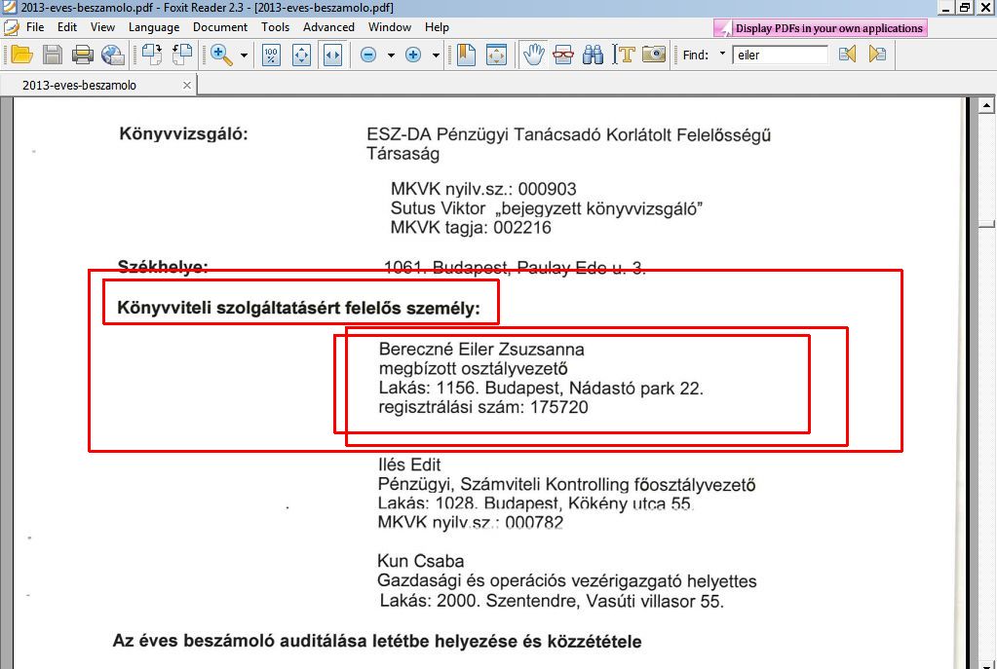Toggle the bookmark navigation panel icon
The width and height of the screenshot is (997, 669).
click(466, 55)
